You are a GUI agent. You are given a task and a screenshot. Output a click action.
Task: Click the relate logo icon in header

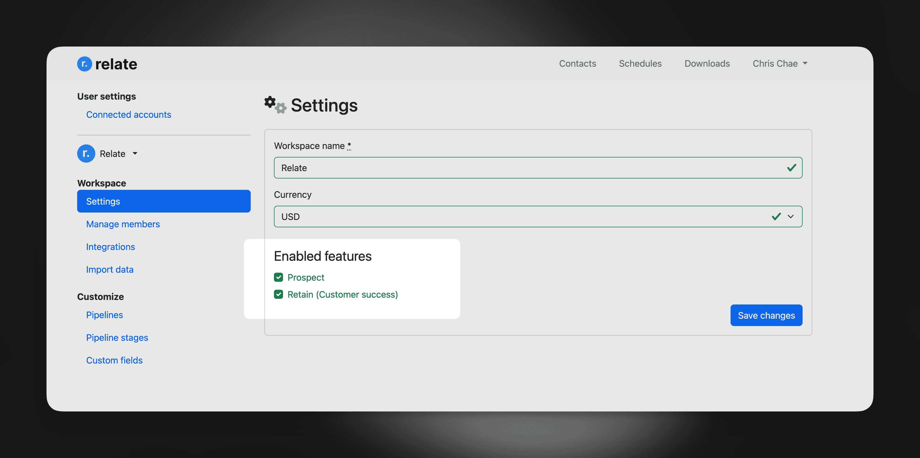click(x=84, y=64)
